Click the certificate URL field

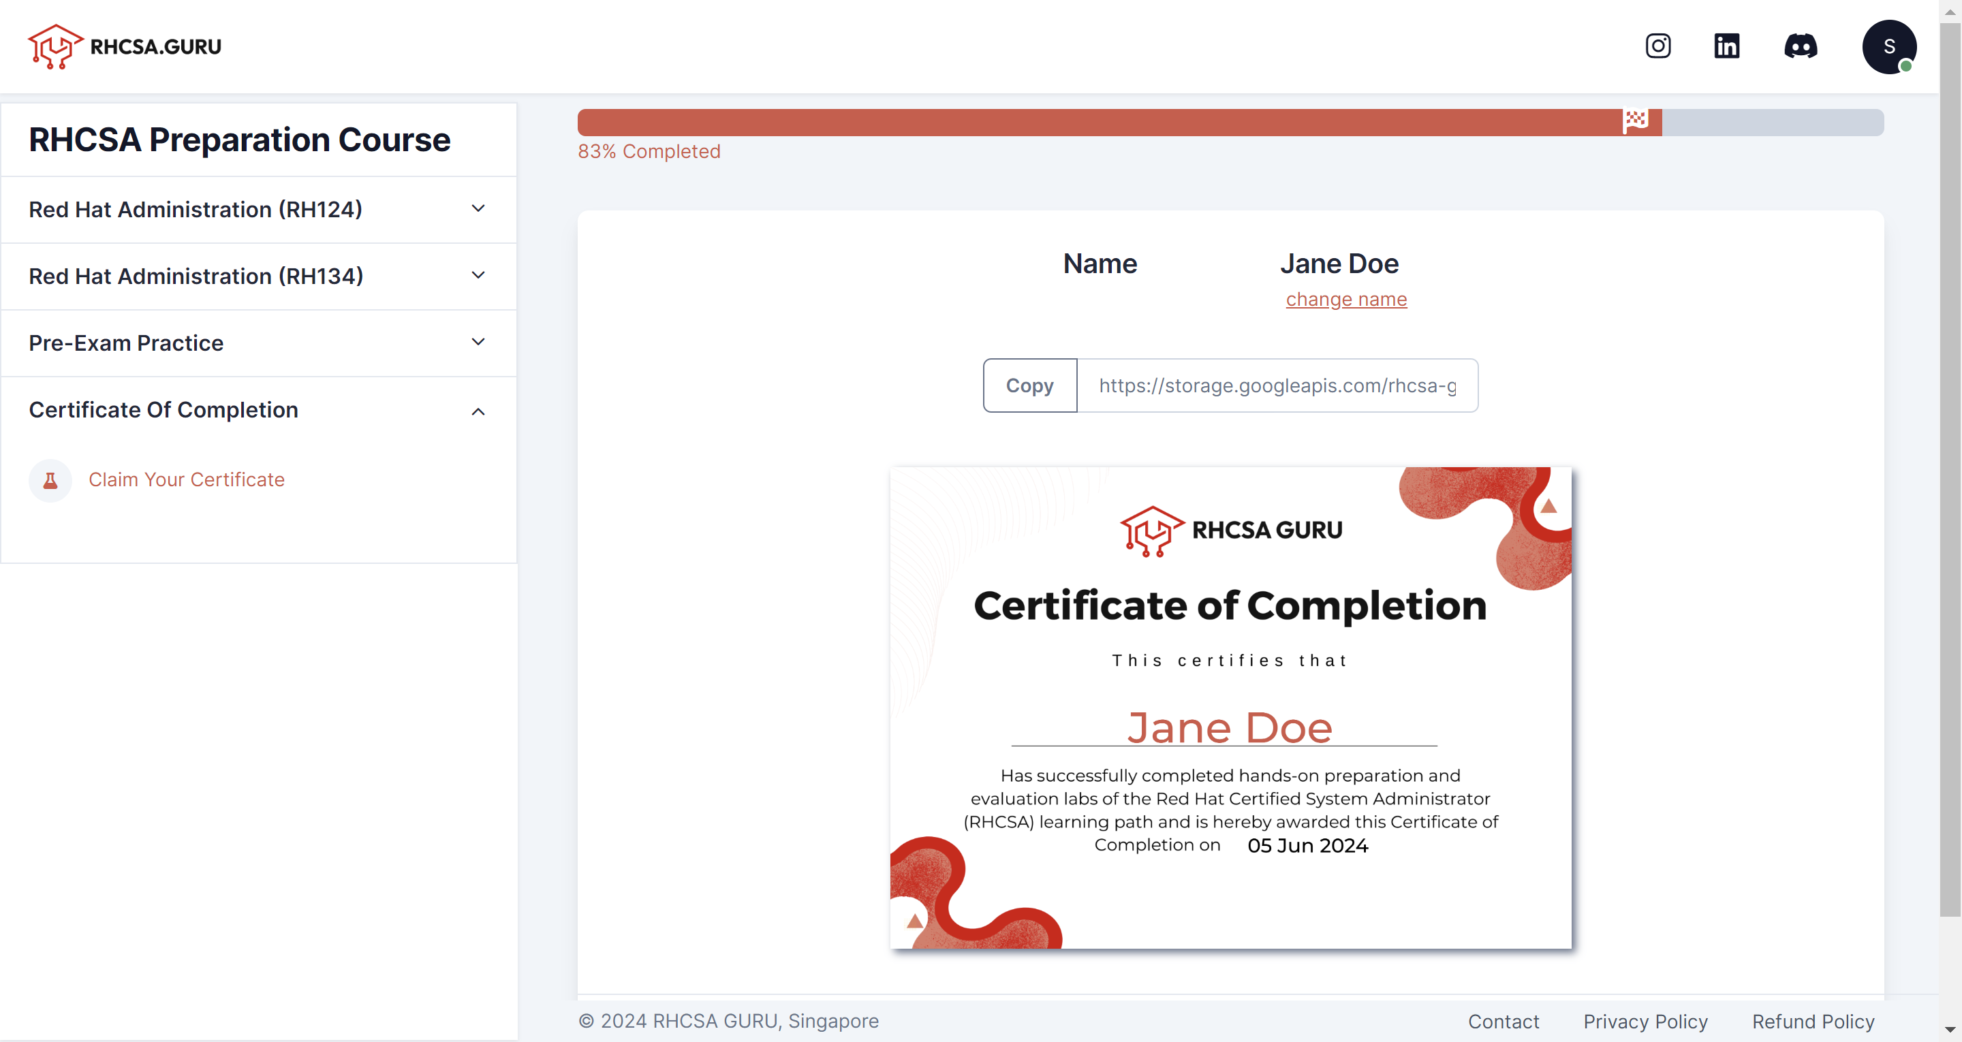tap(1277, 385)
